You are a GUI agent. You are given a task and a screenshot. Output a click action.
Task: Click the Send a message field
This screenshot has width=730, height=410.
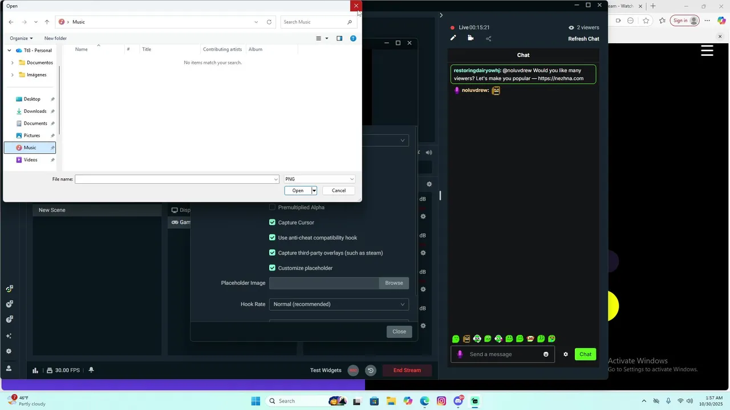[x=502, y=354]
